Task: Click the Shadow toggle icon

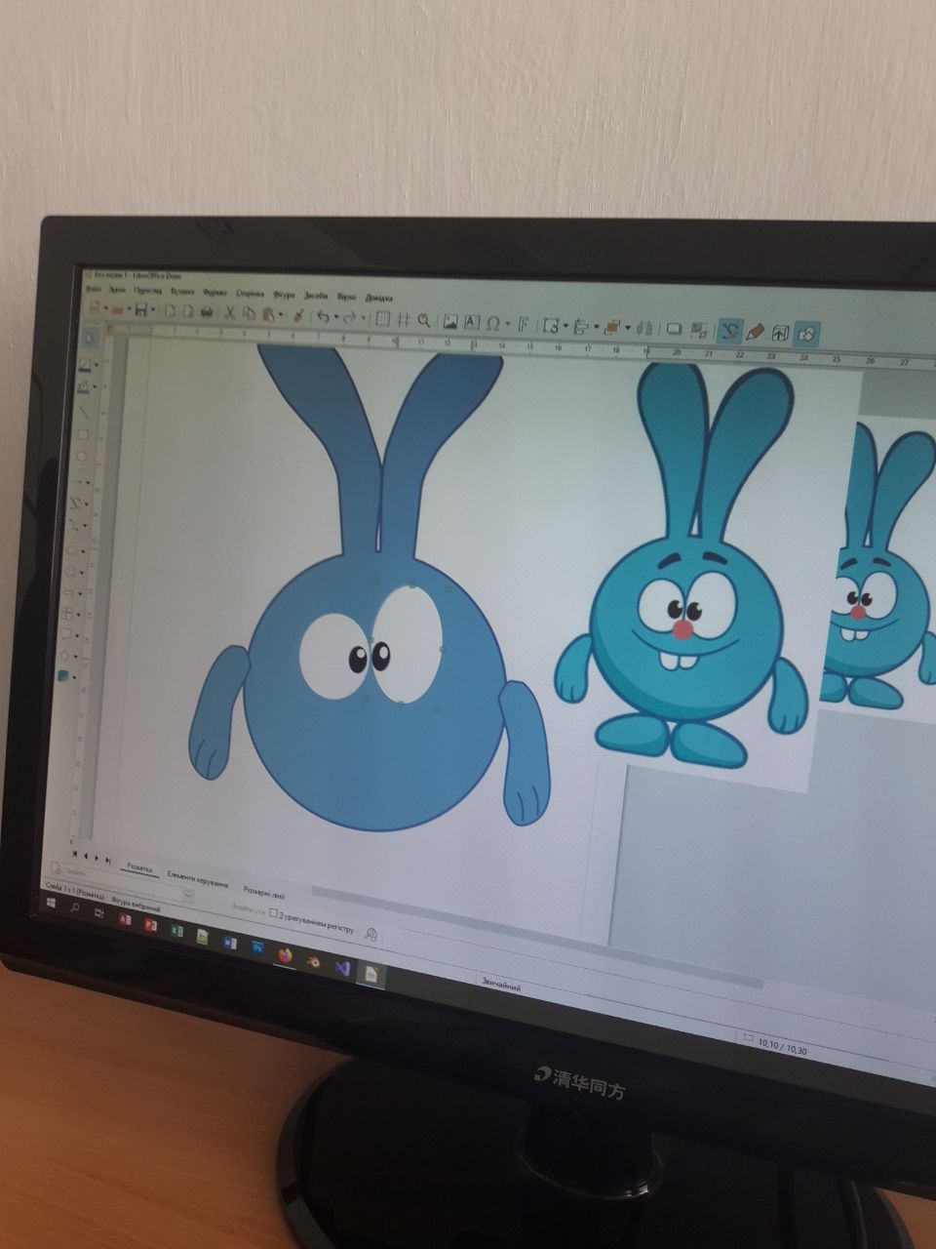Action: coord(675,329)
